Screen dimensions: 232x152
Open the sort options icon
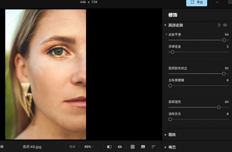tap(153, 147)
